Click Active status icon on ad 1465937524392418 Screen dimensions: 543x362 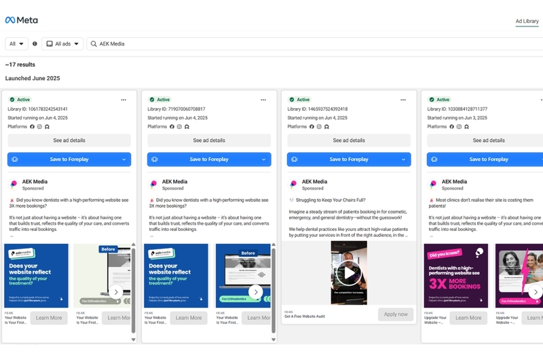pos(292,99)
